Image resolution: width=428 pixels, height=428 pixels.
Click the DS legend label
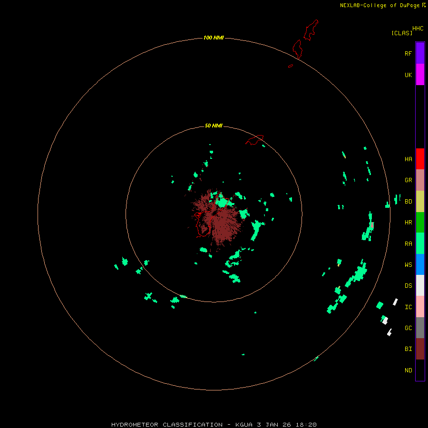tap(408, 286)
